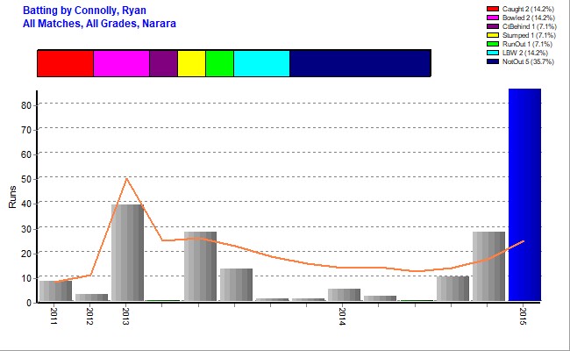This screenshot has width=570, height=351.
Task: Click the grey bar above 2011 label
Action: [x=55, y=290]
